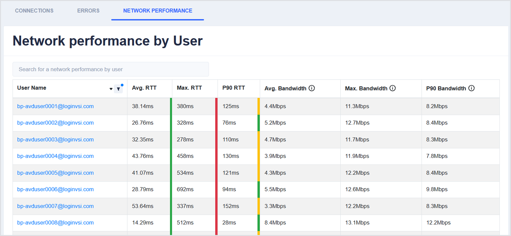Select the 53.64ms Avg. RTT cell

click(150, 206)
